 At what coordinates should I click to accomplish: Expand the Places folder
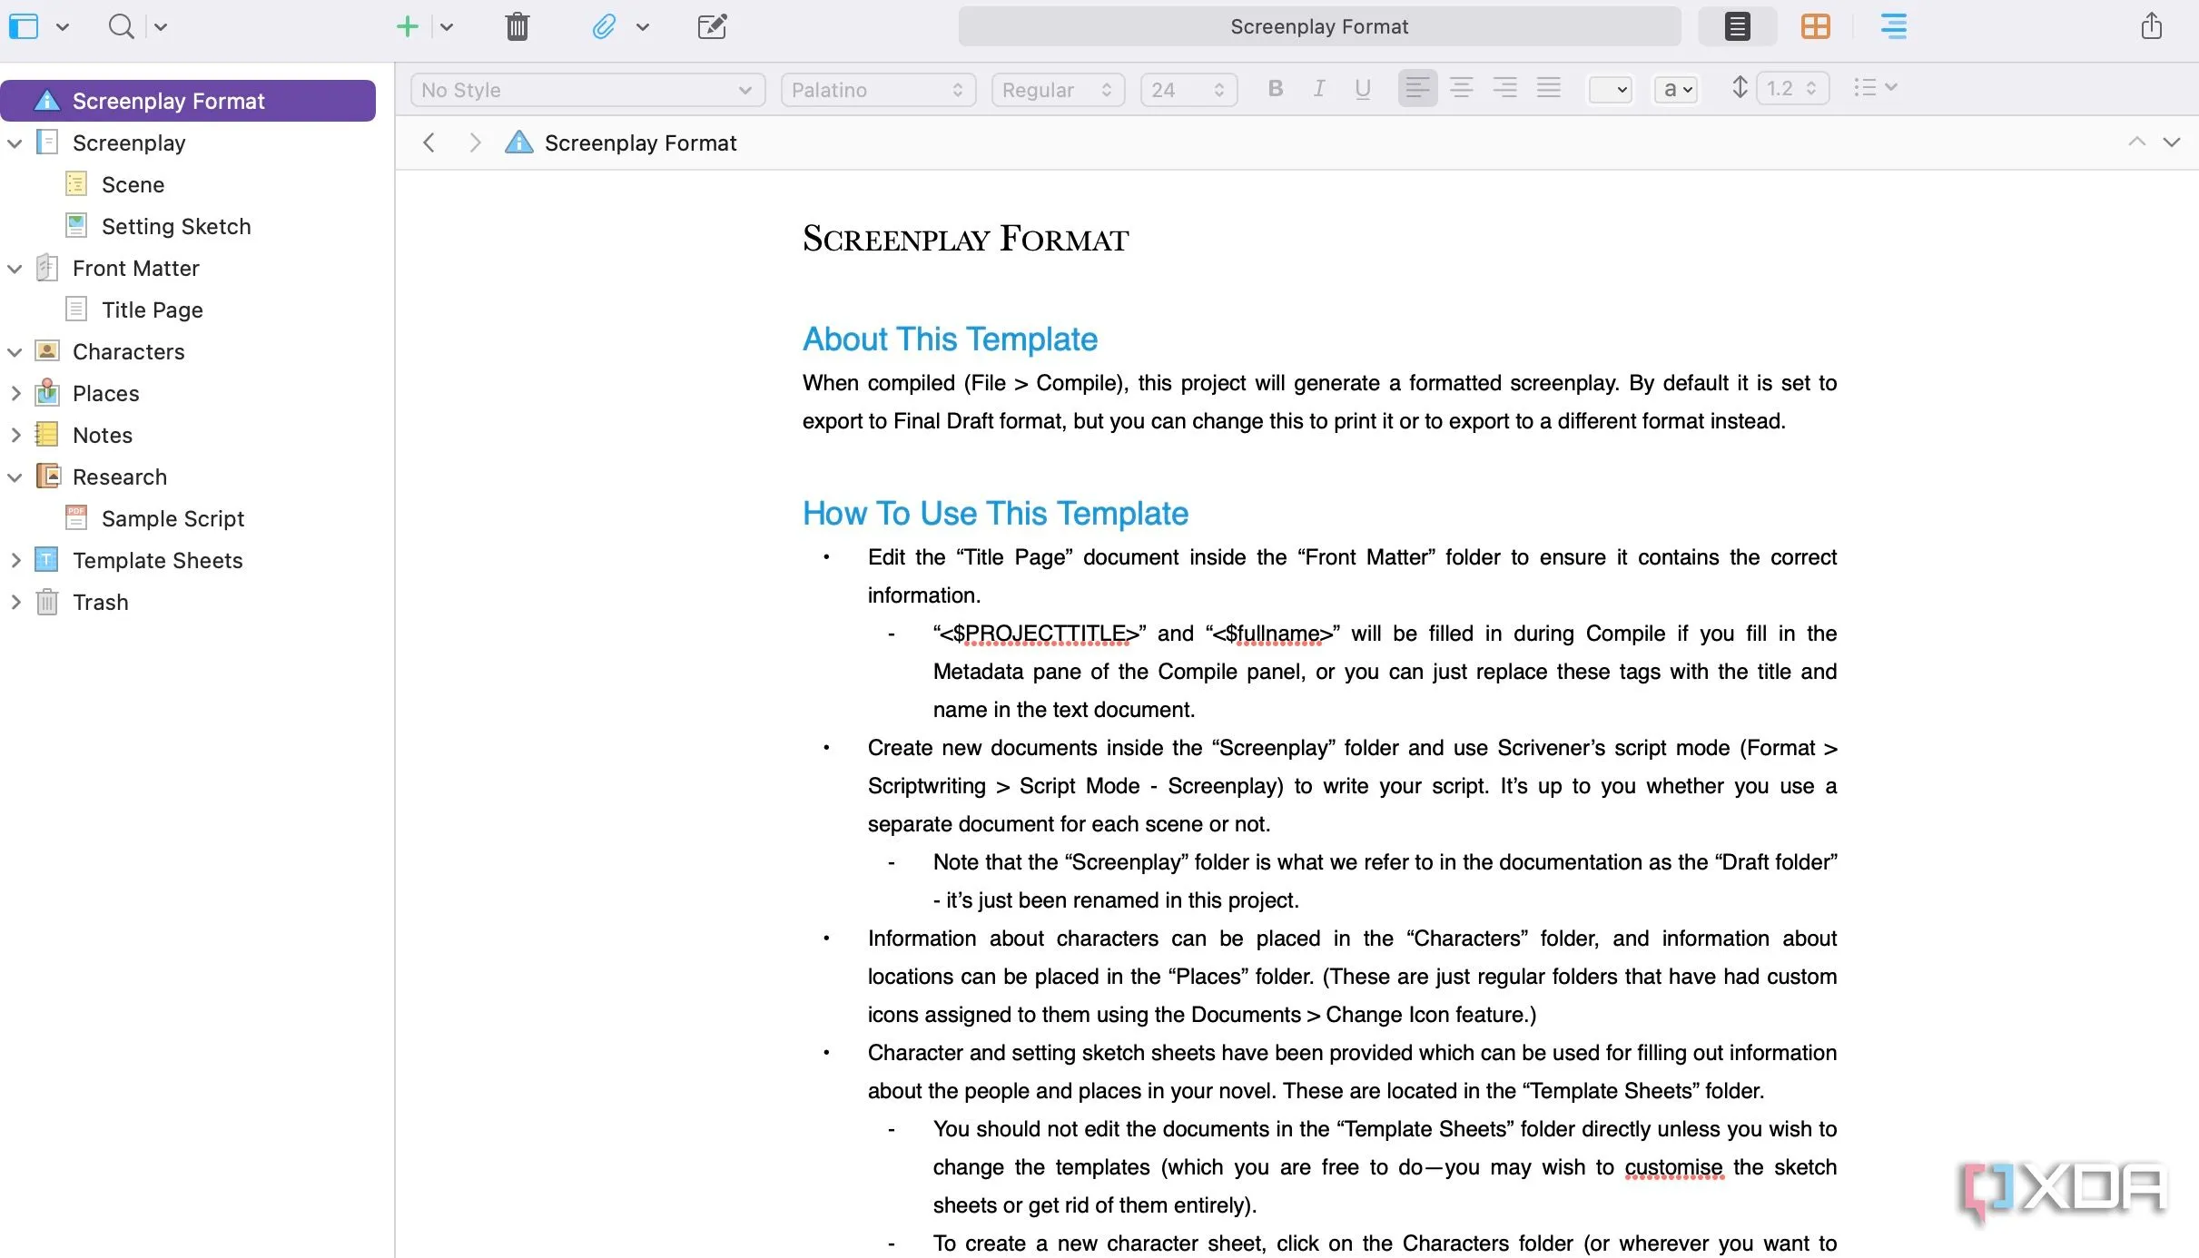[15, 393]
